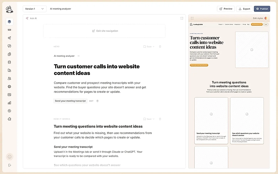Click the logout icon at the sidebar bottom

click(x=10, y=165)
